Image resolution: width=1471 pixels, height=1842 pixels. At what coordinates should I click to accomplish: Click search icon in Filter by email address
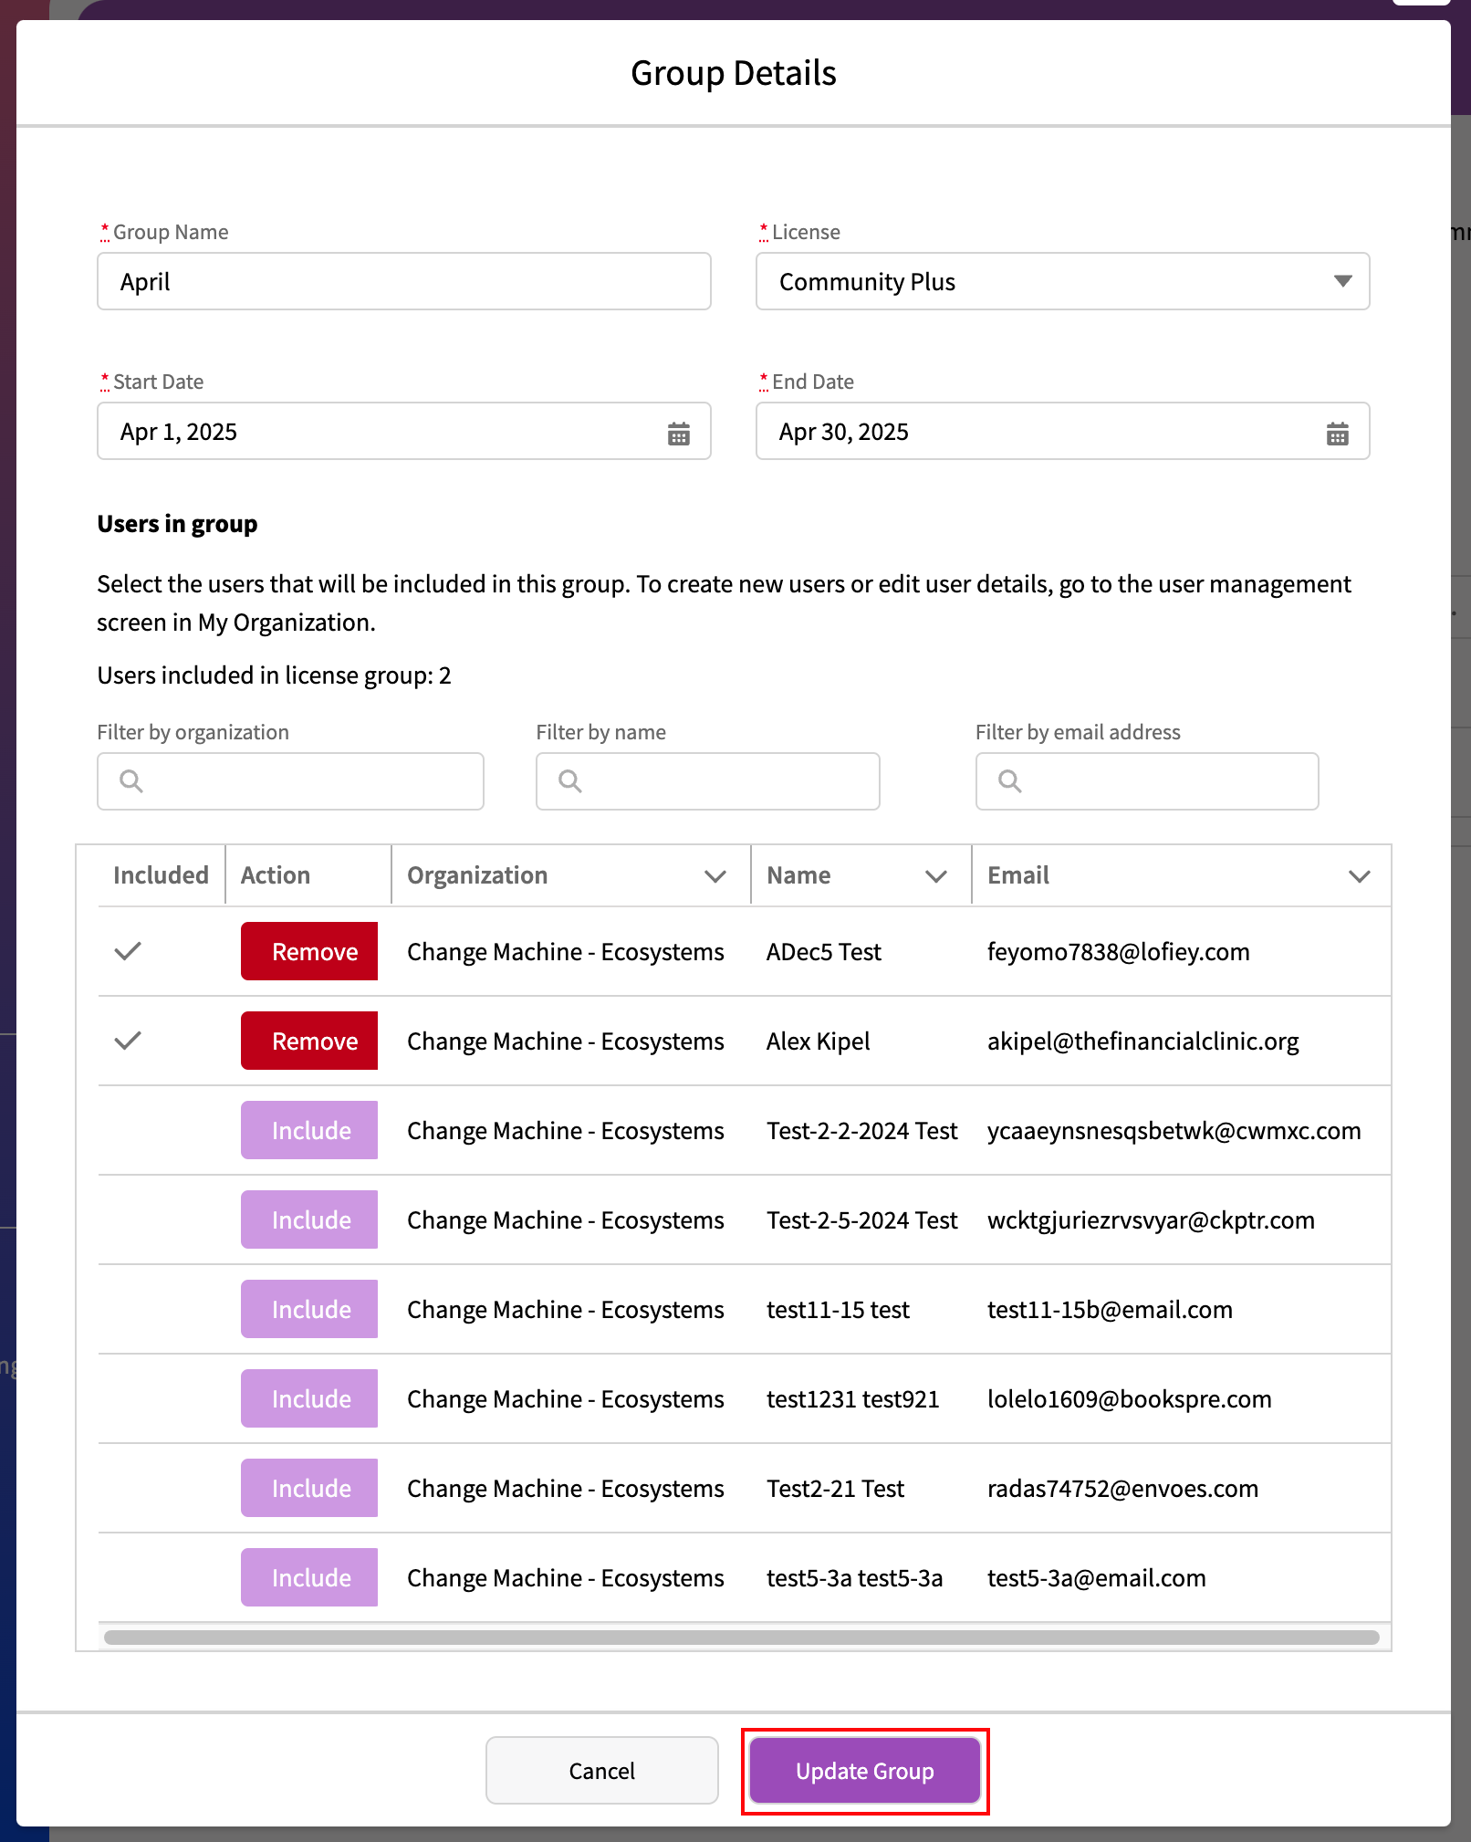[1009, 781]
